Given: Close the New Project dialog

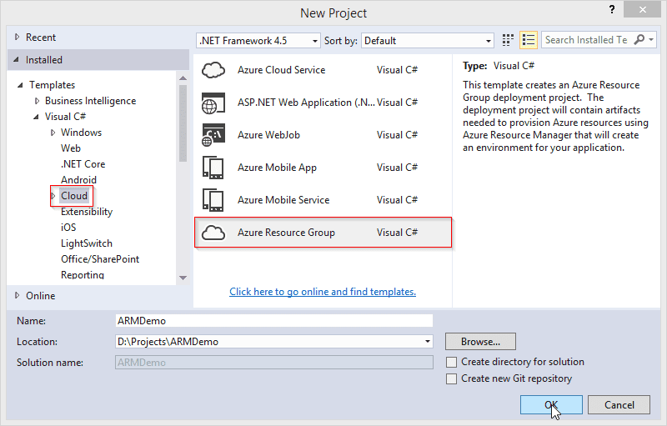Looking at the screenshot, I should 642,9.
